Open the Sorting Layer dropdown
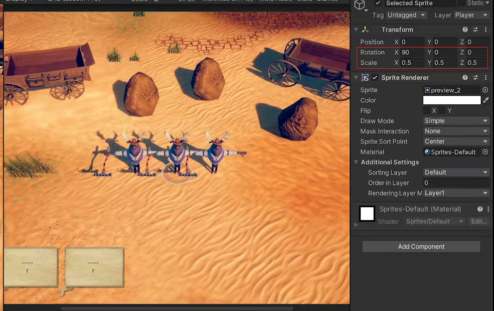Viewport: 494px width, 311px height. 456,173
